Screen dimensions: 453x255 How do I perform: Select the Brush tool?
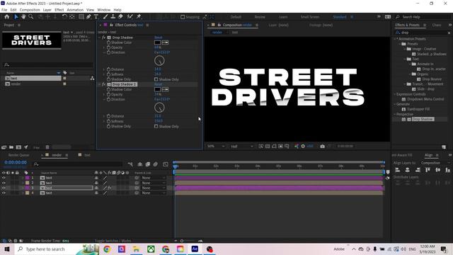tap(105, 17)
